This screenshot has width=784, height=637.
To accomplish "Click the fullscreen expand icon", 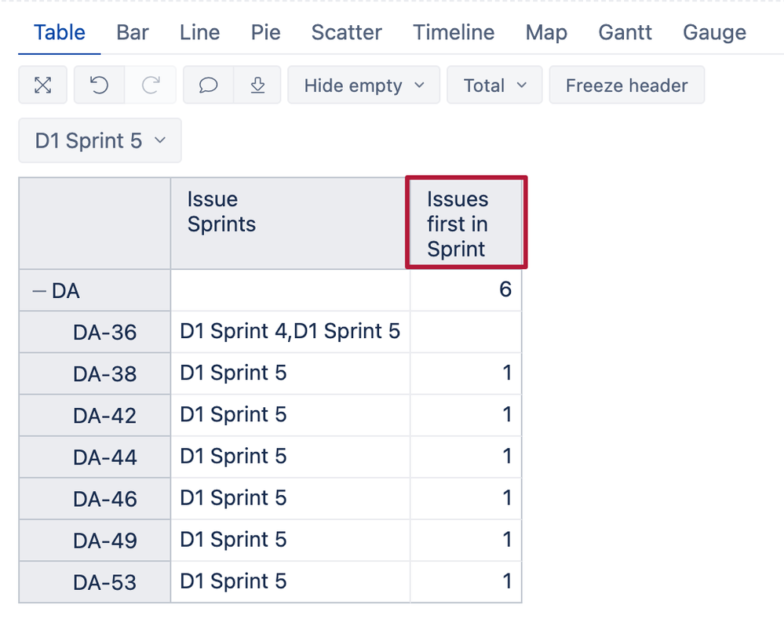I will [42, 86].
